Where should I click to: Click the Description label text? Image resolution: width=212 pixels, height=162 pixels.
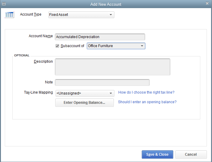(x=43, y=61)
